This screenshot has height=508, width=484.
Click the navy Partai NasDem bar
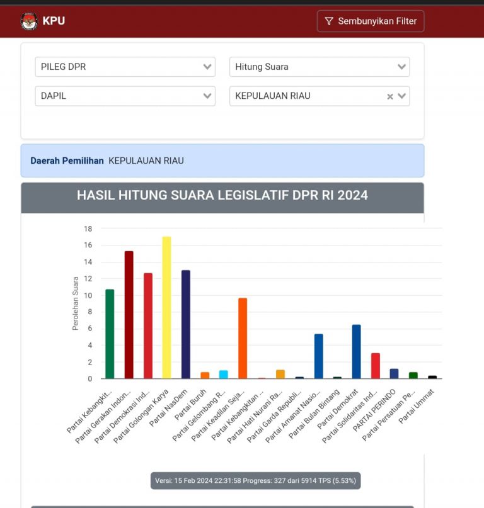pyautogui.click(x=186, y=324)
